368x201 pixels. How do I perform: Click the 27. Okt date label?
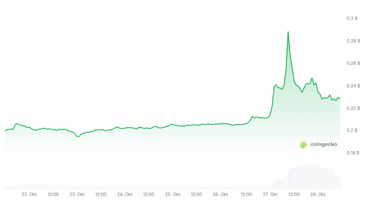(x=270, y=194)
